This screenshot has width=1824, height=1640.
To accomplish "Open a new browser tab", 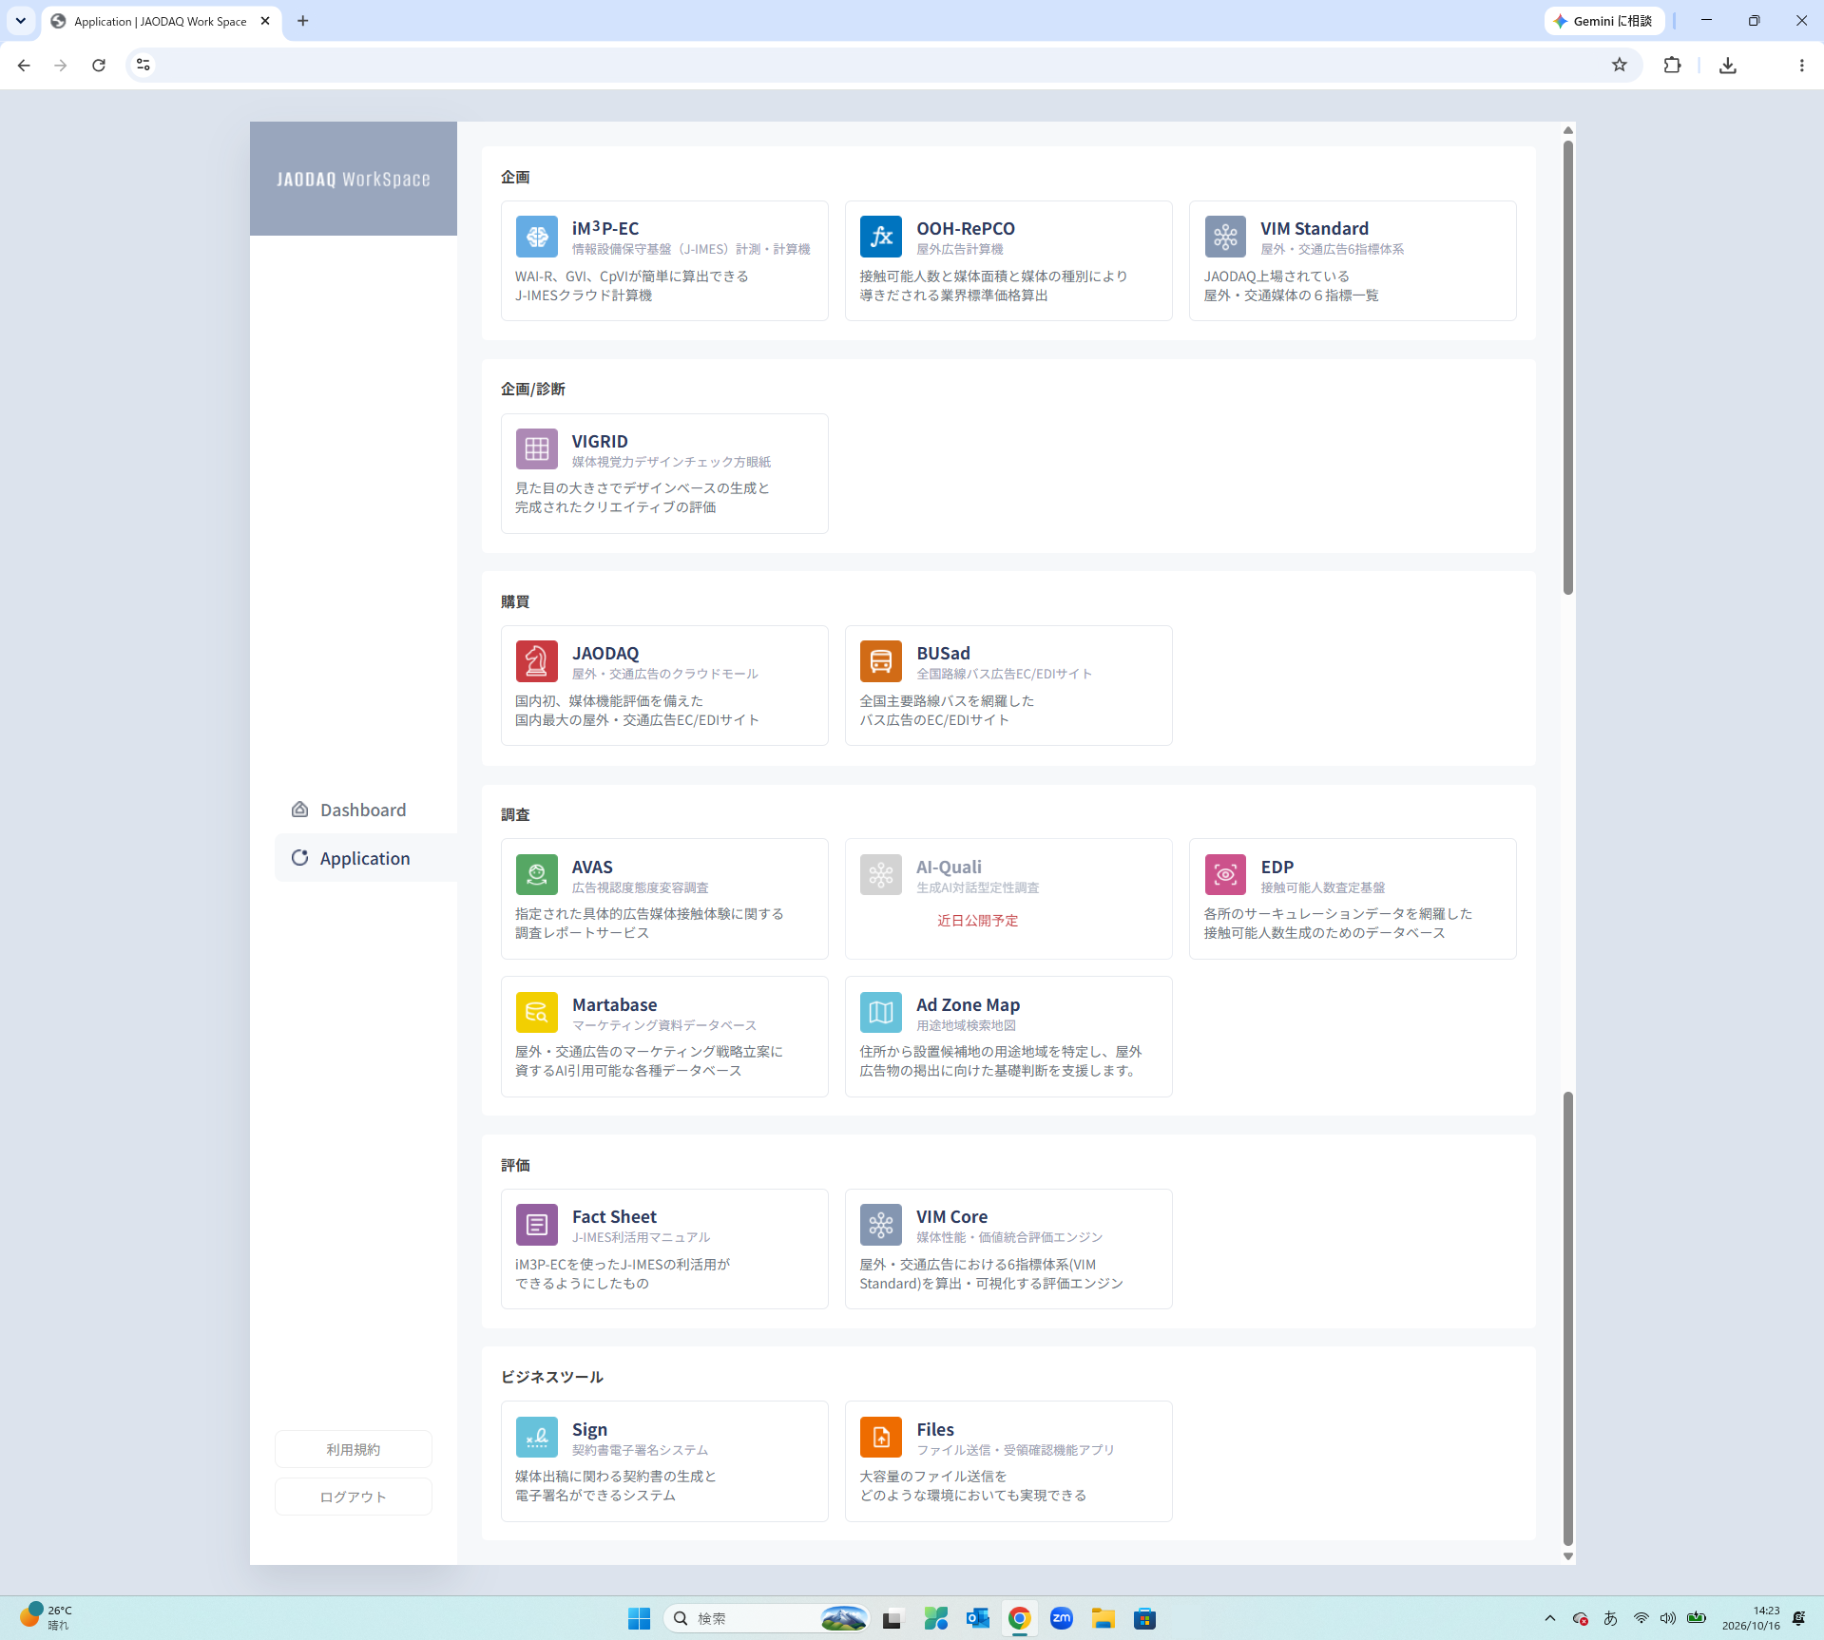I will 302,21.
